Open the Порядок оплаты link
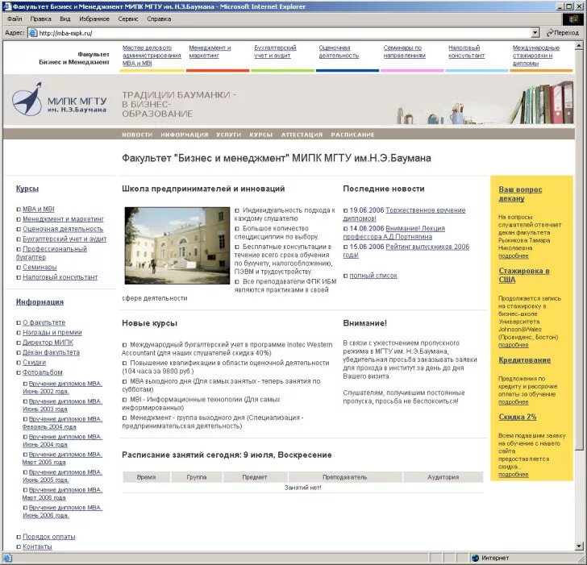 tap(48, 537)
